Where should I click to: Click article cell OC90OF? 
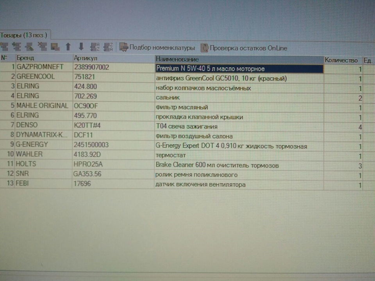[113, 106]
